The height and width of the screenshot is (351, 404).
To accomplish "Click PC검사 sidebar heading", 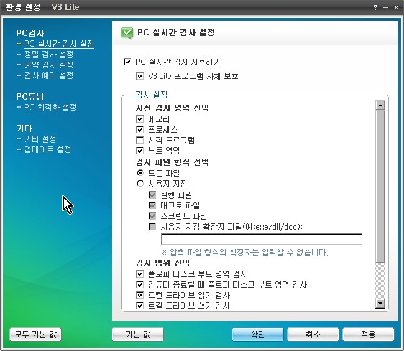I will point(30,33).
